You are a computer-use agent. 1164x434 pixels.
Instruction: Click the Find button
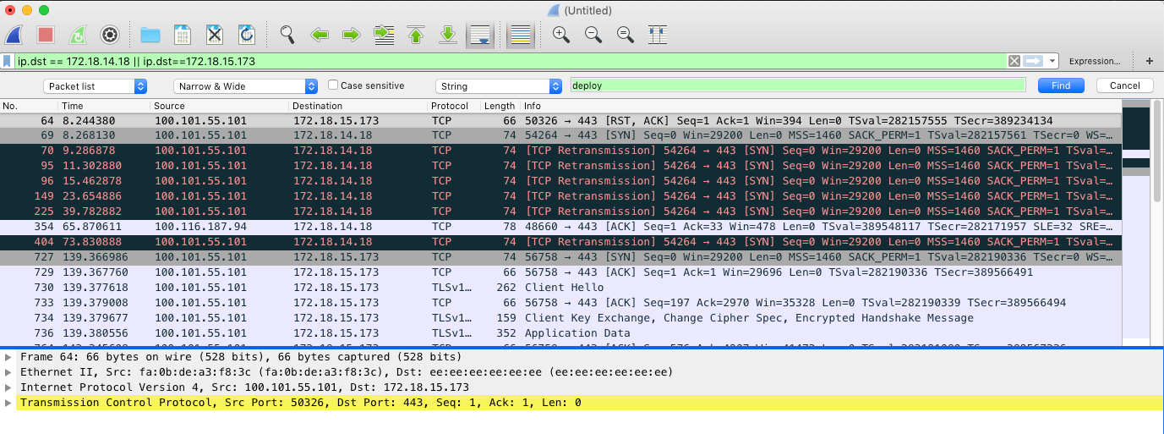click(1061, 85)
